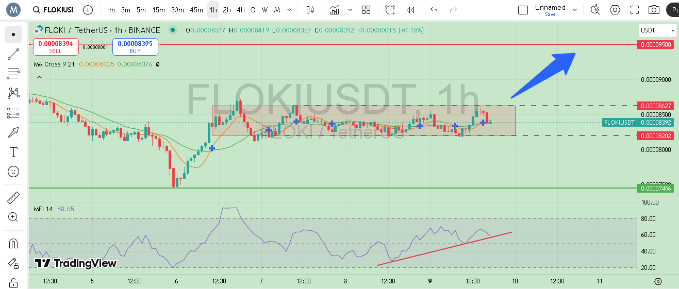Open the quick search icon
Image resolution: width=679 pixels, height=289 pixels.
pos(595,10)
